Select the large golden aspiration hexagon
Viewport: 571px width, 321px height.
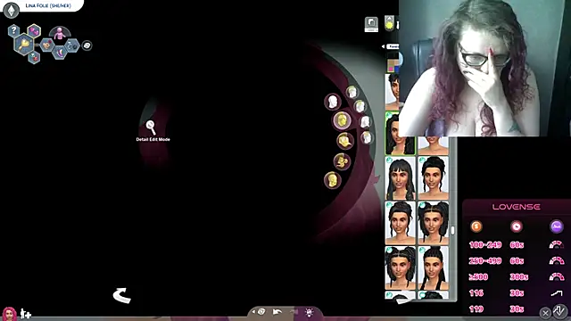[x=24, y=44]
